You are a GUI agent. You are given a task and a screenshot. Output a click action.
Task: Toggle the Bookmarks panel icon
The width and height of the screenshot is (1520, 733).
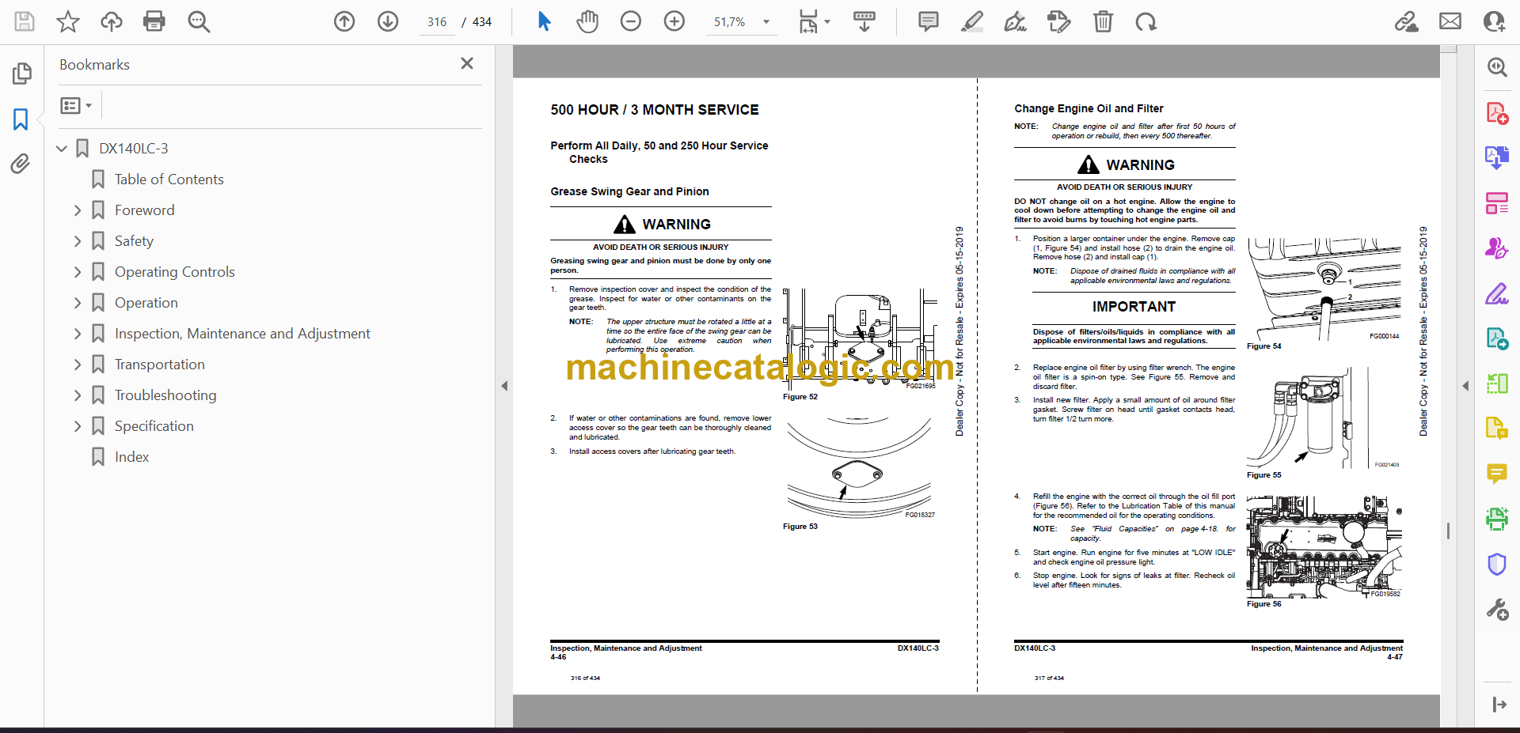point(21,119)
